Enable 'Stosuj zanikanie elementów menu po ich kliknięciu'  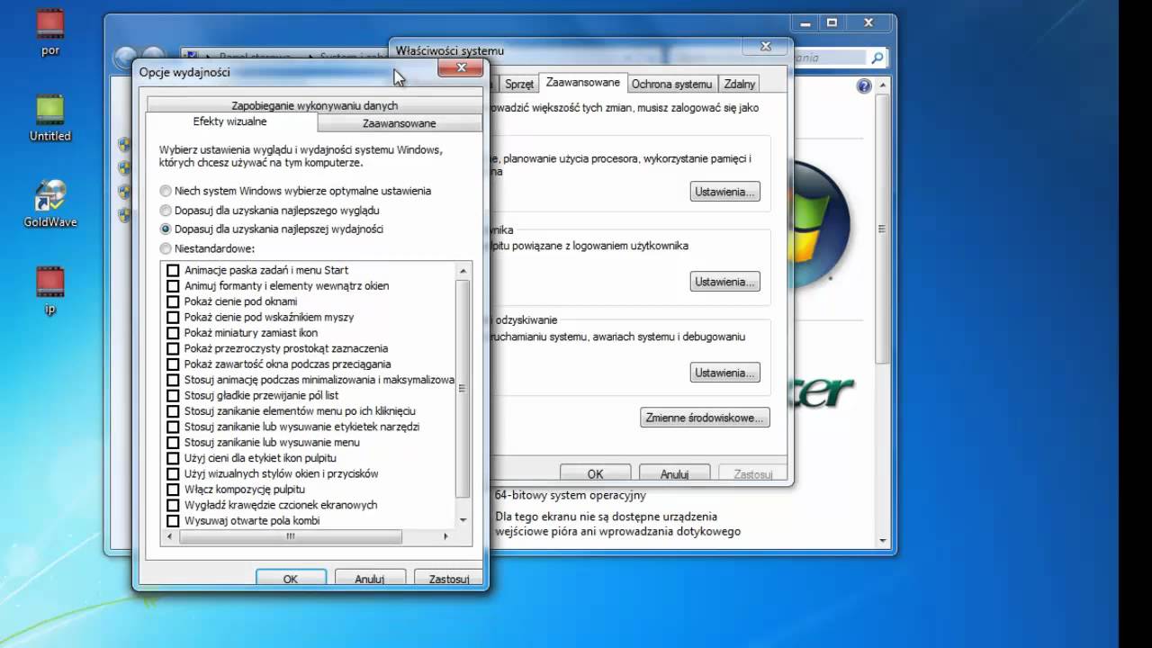click(x=173, y=410)
